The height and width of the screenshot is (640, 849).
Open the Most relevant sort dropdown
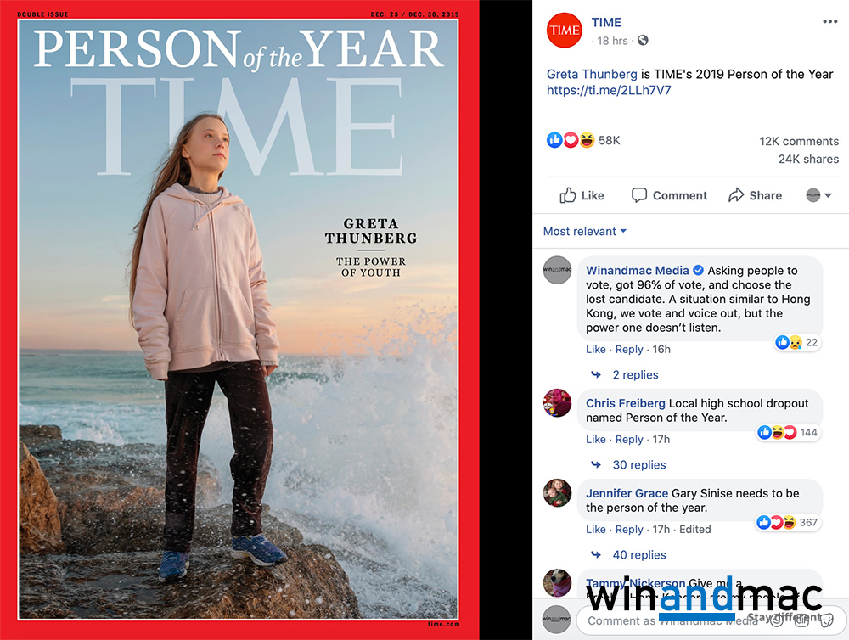click(585, 231)
